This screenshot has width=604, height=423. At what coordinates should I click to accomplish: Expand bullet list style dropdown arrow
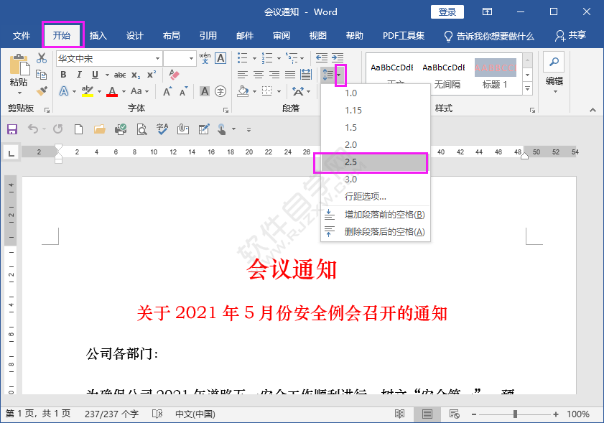254,59
